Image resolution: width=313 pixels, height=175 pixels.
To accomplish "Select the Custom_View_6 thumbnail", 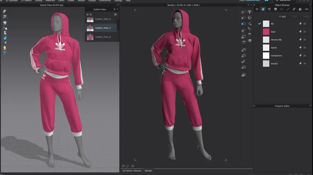I will point(90,19).
